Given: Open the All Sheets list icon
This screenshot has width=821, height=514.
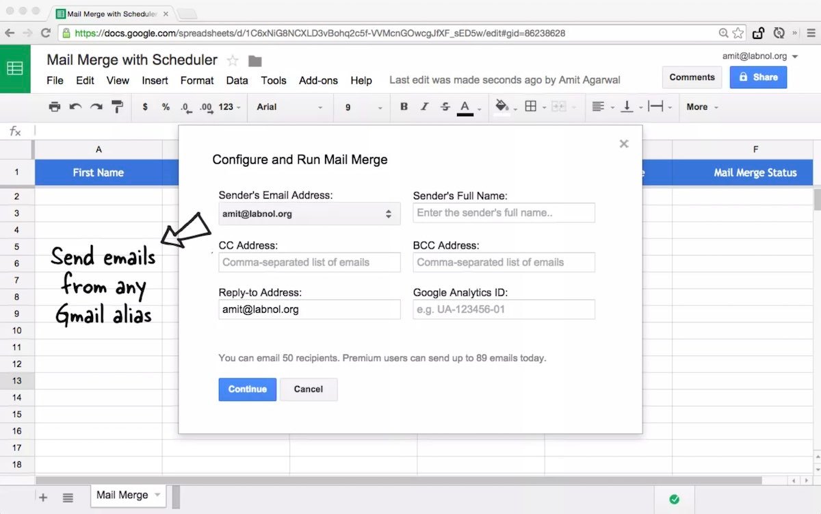Looking at the screenshot, I should pyautogui.click(x=68, y=498).
